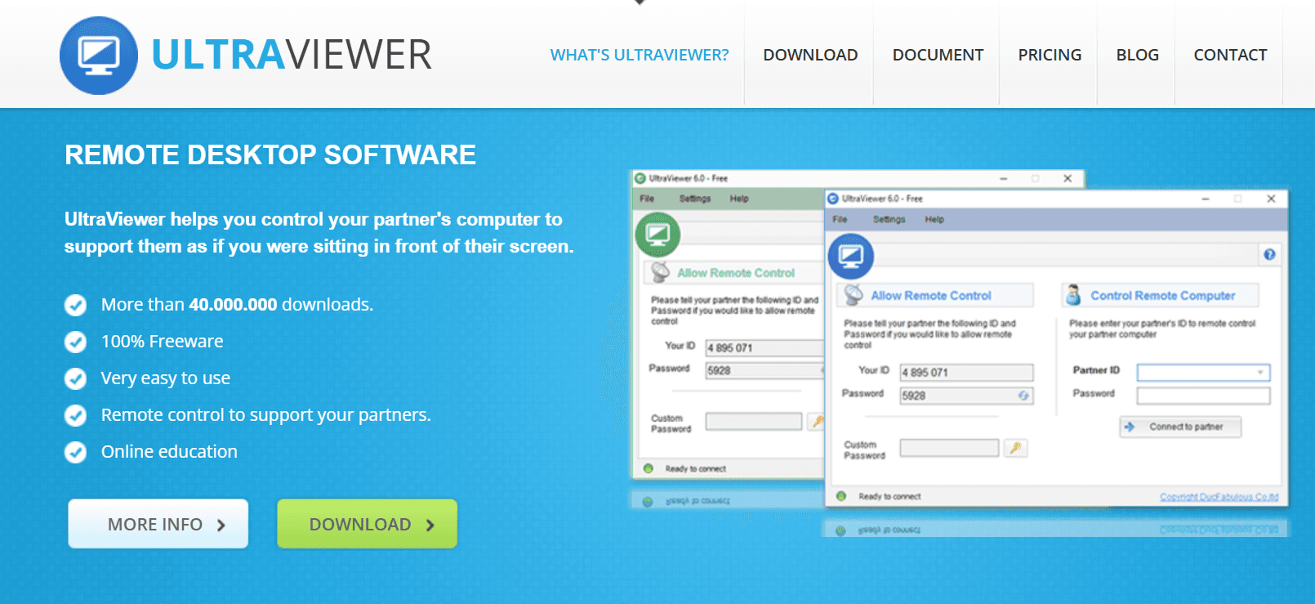Click the partner Password input field
Viewport: 1315px width, 604px height.
coord(1204,396)
